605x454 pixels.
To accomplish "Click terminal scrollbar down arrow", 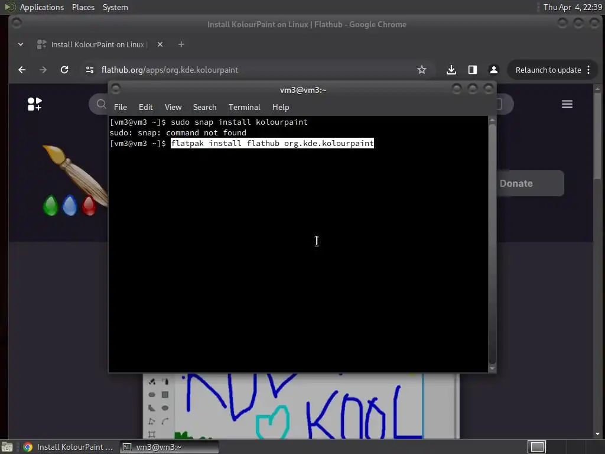I will (x=492, y=368).
